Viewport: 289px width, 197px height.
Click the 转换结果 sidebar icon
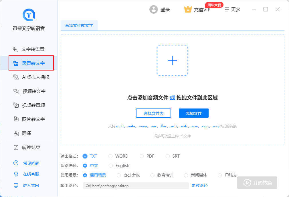[x=16, y=147]
